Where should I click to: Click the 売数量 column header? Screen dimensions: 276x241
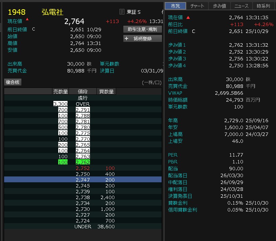(x=60, y=91)
